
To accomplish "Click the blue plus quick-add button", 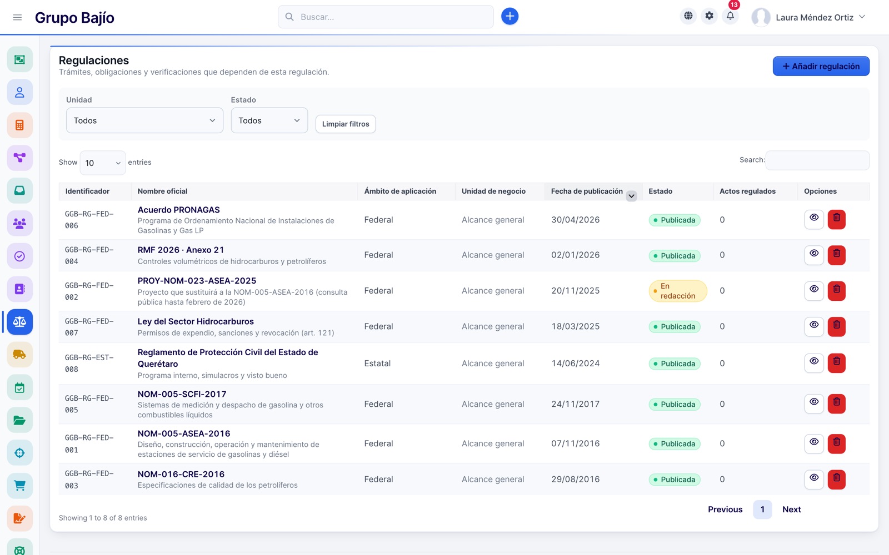I will pyautogui.click(x=510, y=17).
